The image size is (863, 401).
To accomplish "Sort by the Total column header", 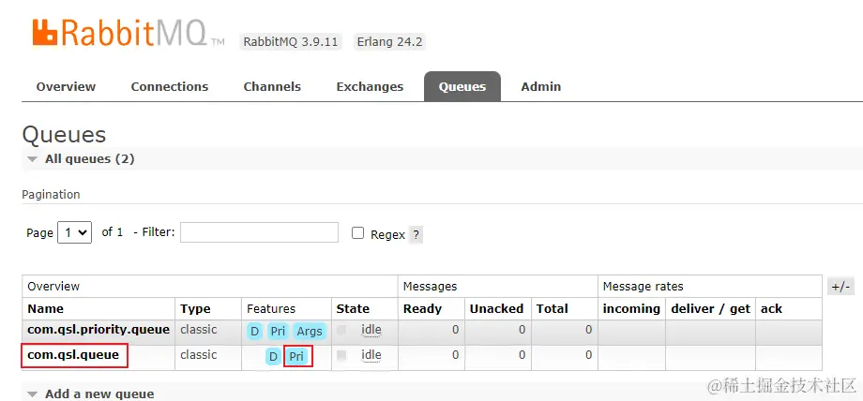I will pos(552,308).
